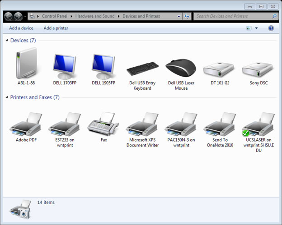The width and height of the screenshot is (282, 225).
Task: Close the Devices and Printers window
Action: pyautogui.click(x=273, y=7)
